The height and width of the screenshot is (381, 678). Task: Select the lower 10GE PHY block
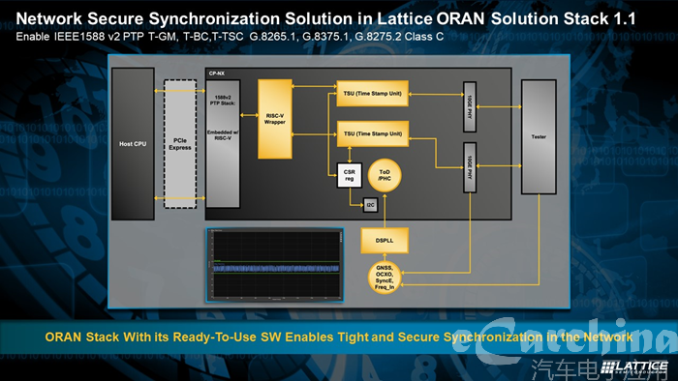(470, 167)
